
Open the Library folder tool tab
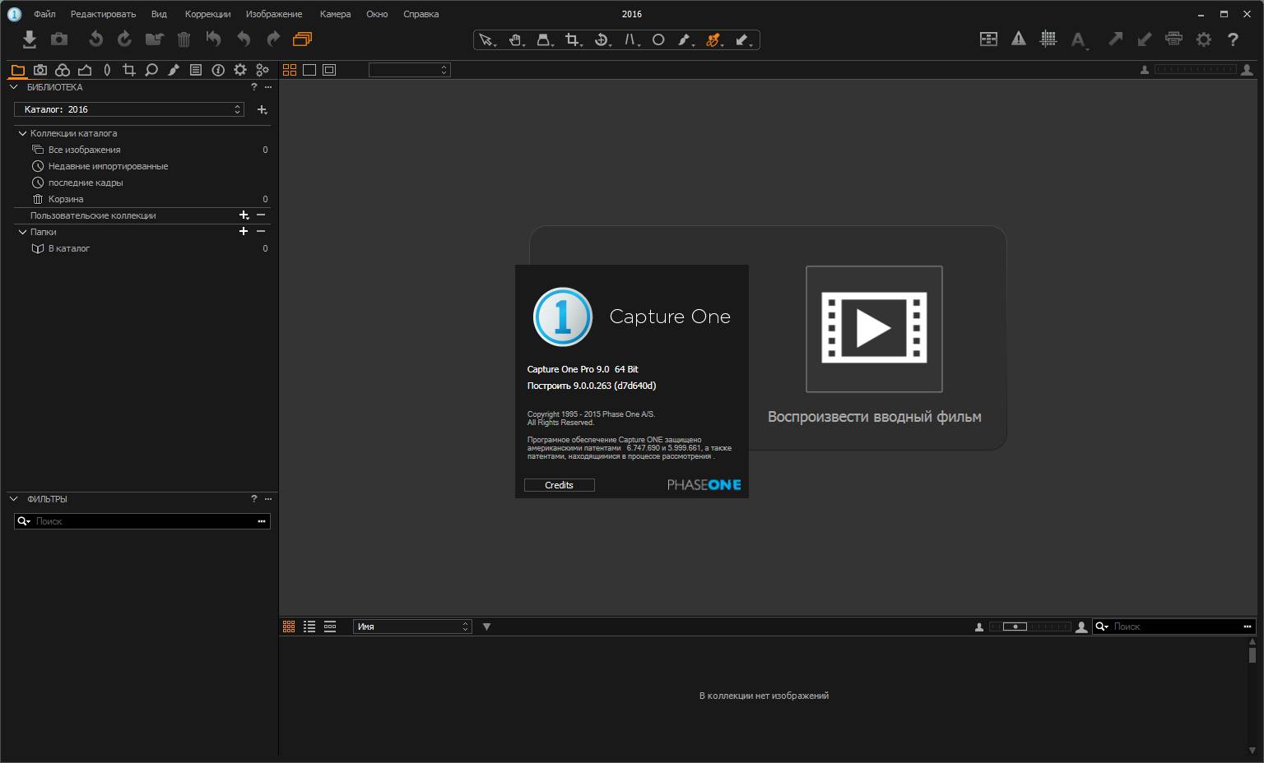(18, 70)
